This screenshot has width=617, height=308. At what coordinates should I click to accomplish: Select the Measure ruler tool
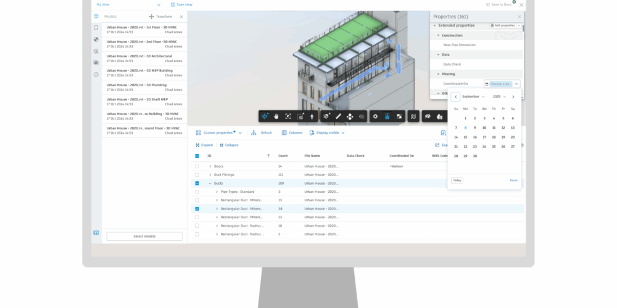click(337, 116)
